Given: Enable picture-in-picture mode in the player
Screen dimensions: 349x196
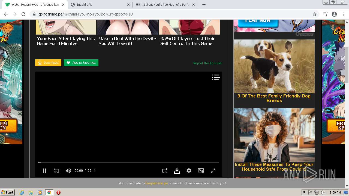Looking at the screenshot, I should click(x=201, y=171).
